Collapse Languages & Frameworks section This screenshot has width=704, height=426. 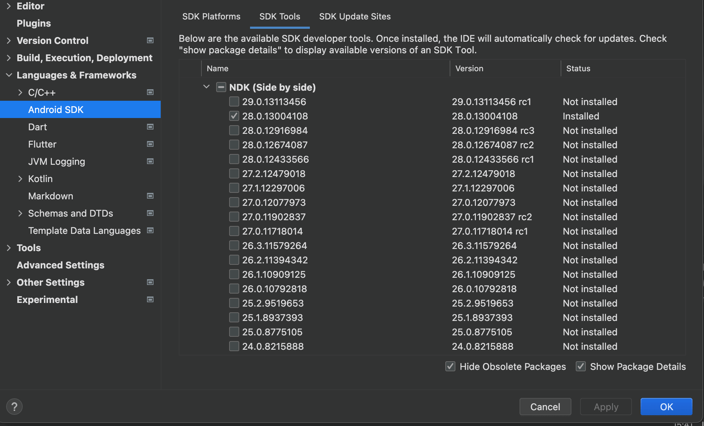click(9, 75)
